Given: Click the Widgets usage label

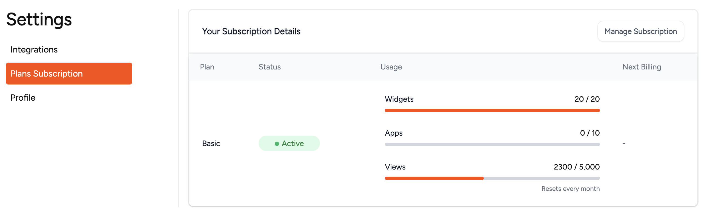Looking at the screenshot, I should tap(399, 99).
